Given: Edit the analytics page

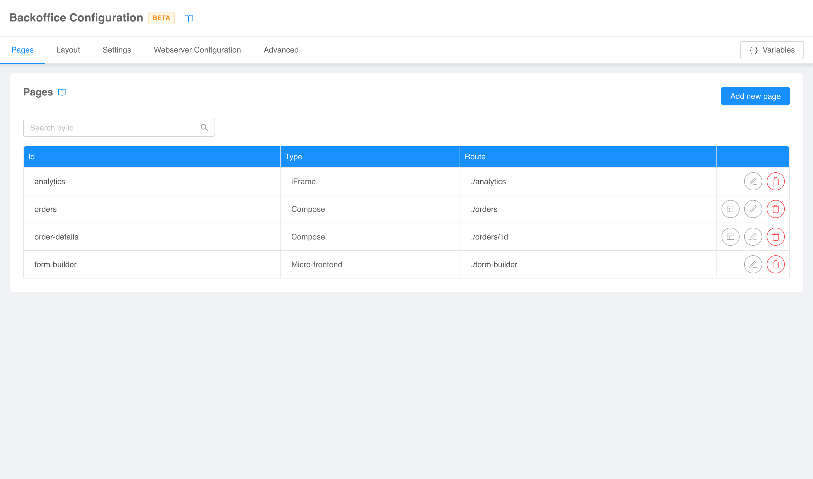Looking at the screenshot, I should click(x=753, y=181).
